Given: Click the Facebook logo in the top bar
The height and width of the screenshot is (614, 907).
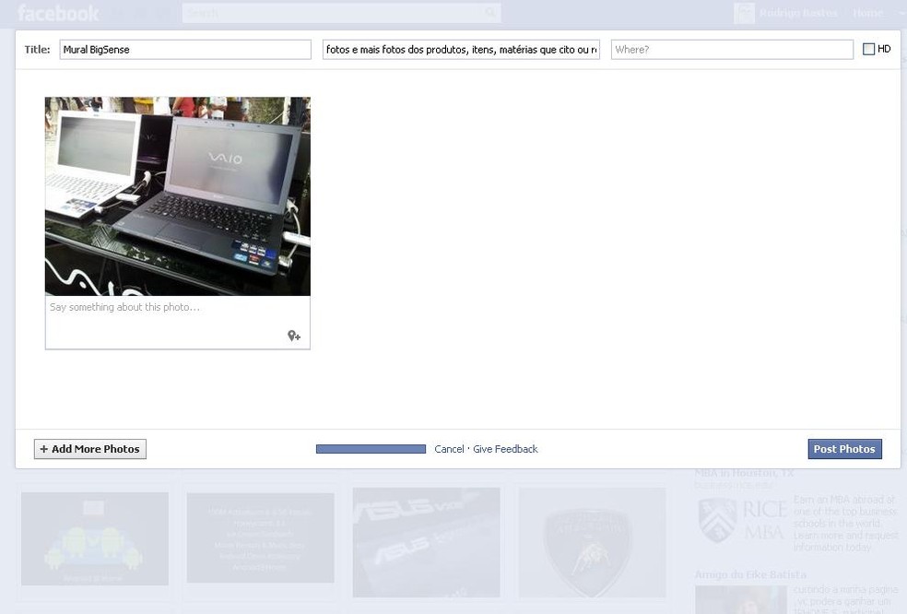Looking at the screenshot, I should point(58,13).
